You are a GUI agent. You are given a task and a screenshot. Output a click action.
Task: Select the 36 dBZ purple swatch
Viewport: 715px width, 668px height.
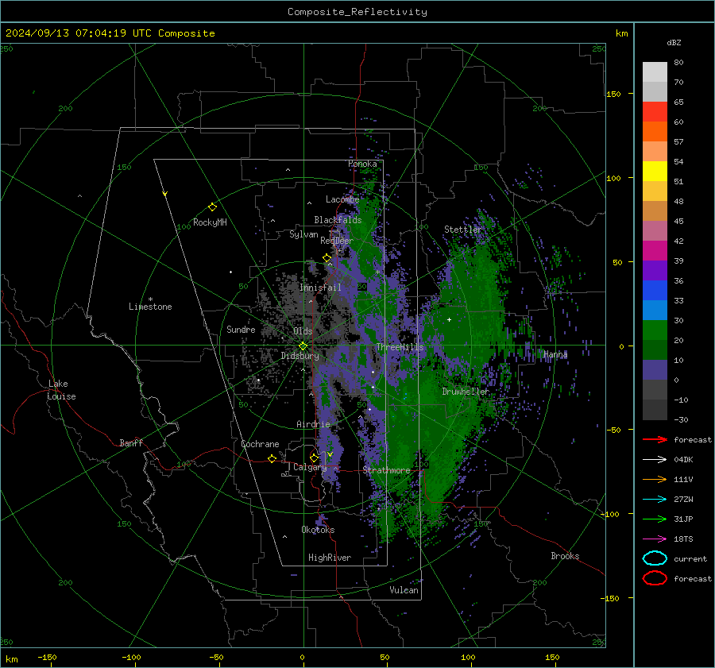click(655, 271)
